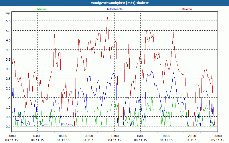Click the Windgeschwindigkeit chart title
The image size is (229, 143).
(120, 3)
